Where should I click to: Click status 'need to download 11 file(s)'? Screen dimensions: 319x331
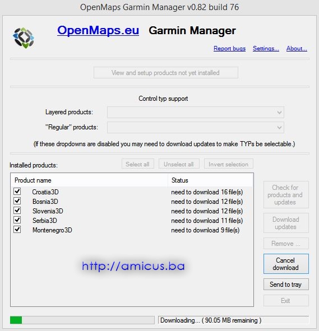207,220
